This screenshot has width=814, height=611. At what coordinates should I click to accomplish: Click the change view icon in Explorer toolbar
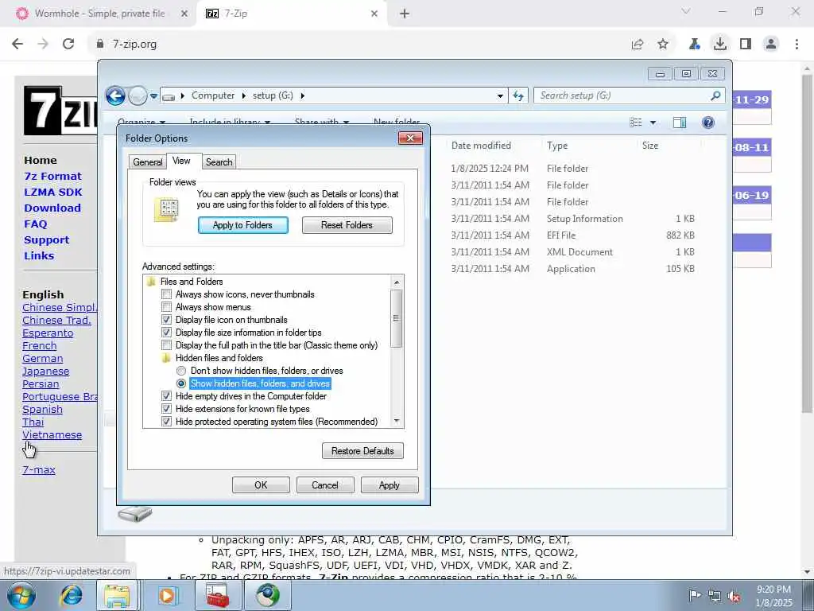point(636,122)
